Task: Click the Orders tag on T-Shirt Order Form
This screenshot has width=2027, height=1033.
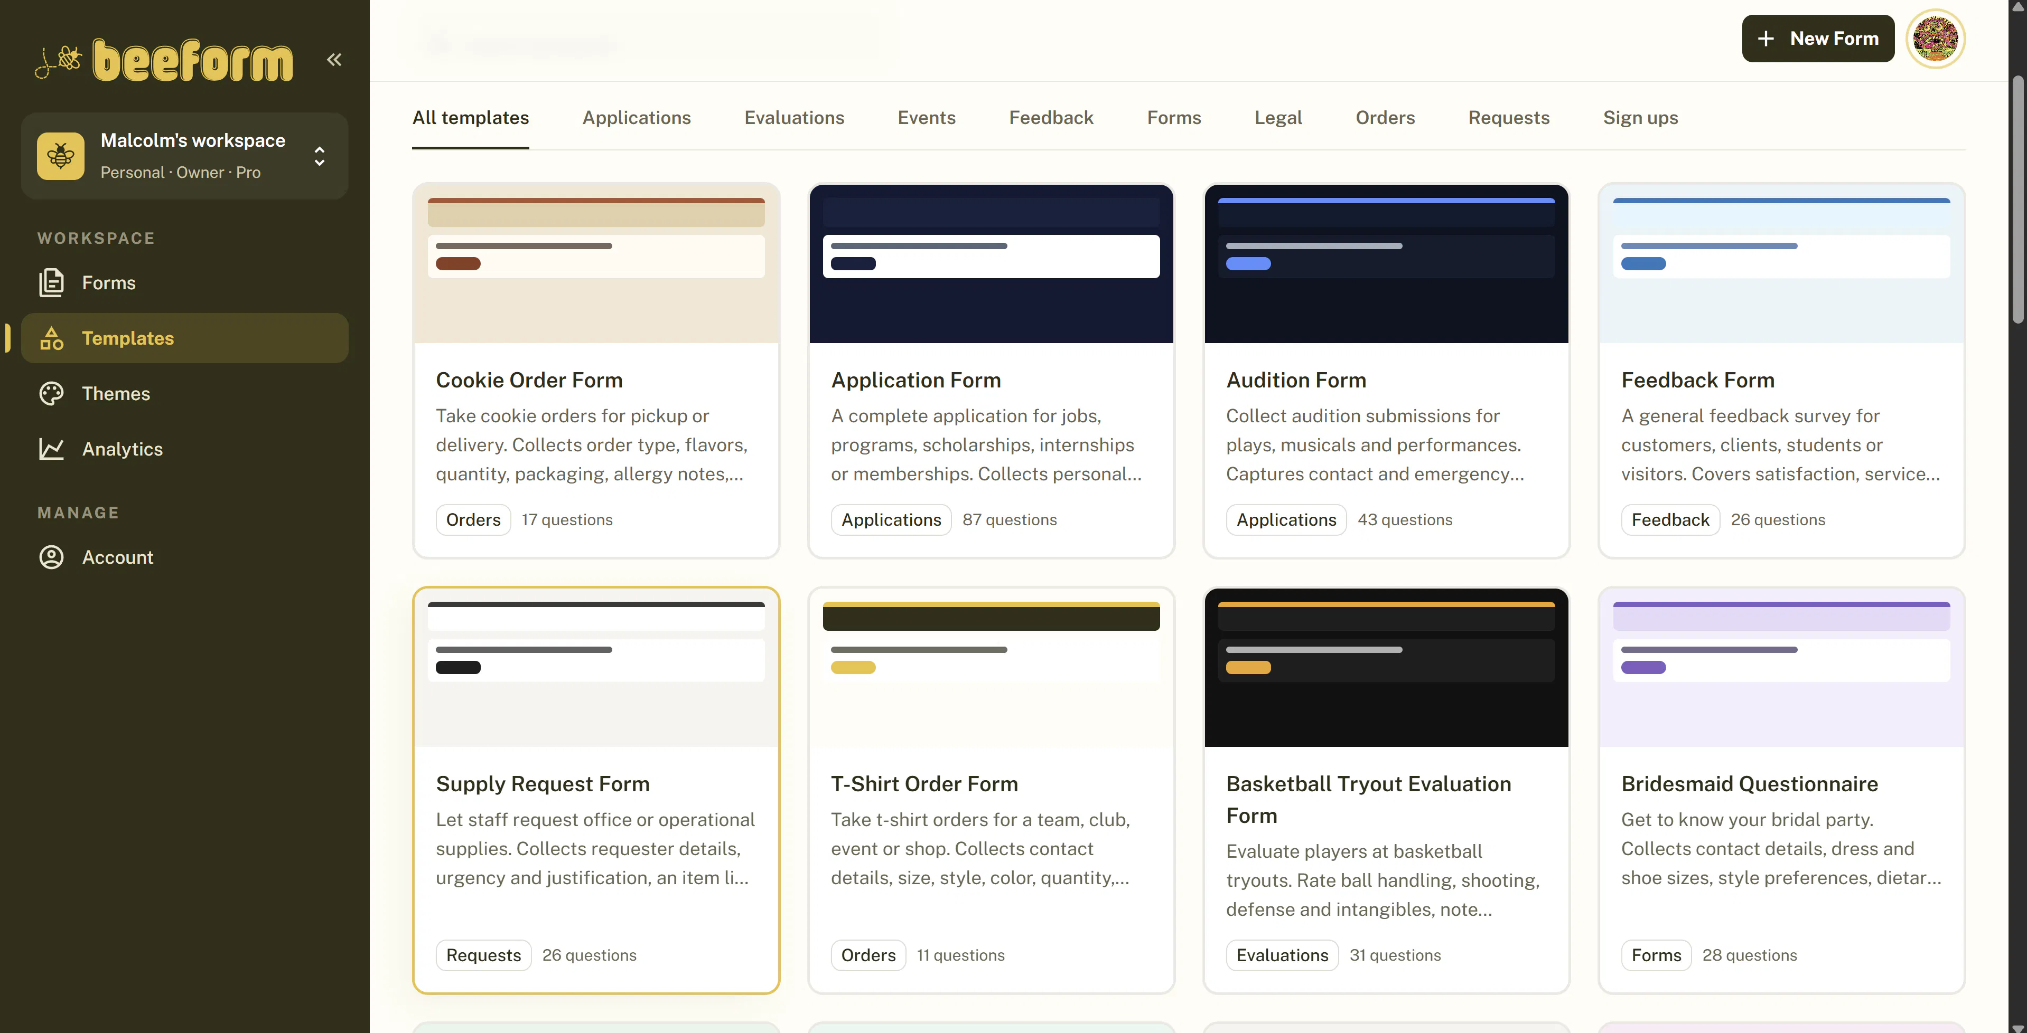Action: coord(868,955)
